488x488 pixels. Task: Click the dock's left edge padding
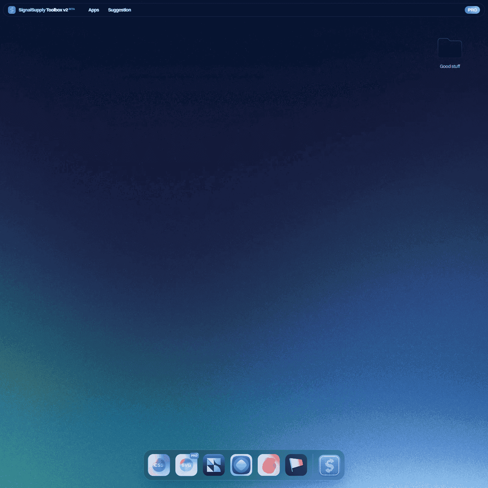(146, 465)
